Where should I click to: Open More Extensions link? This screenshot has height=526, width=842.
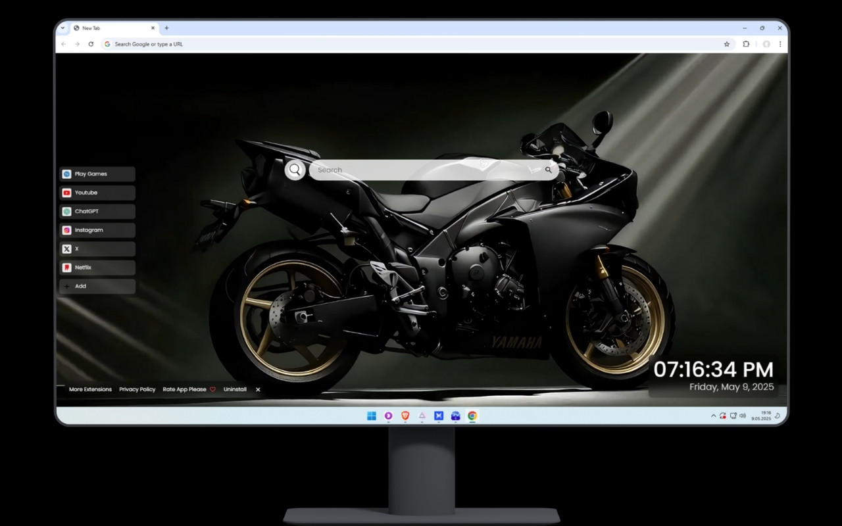tap(90, 389)
